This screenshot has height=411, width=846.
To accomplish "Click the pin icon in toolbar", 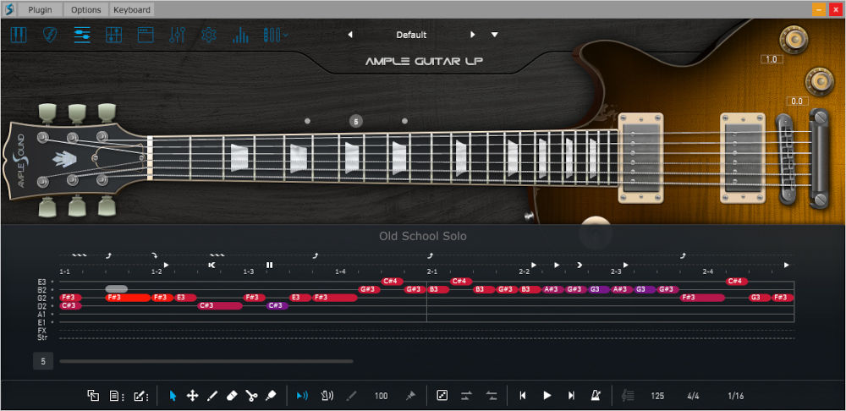I will (410, 396).
